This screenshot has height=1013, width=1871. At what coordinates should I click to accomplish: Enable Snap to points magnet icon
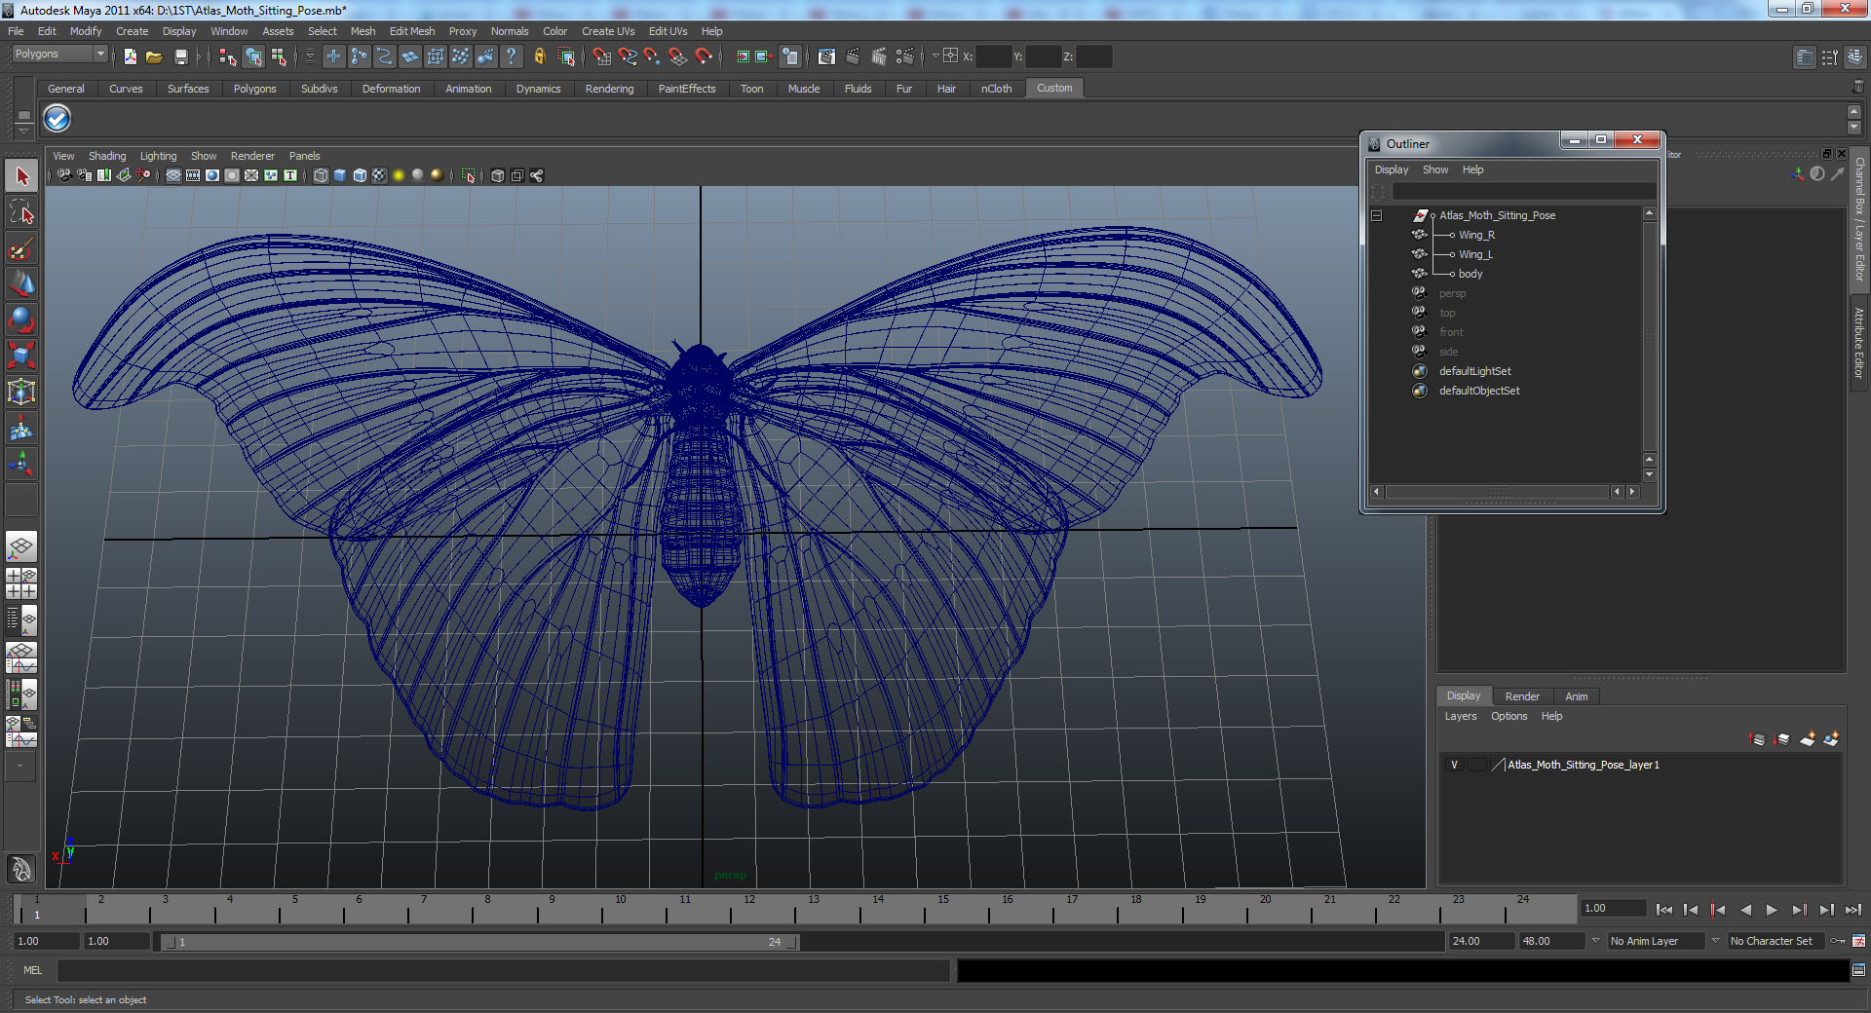653,56
